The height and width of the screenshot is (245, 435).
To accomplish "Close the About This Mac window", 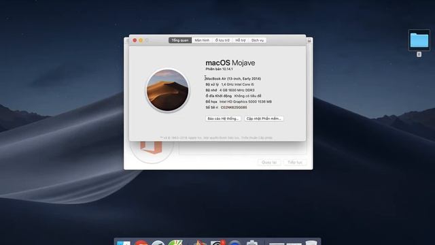I will coord(135,40).
